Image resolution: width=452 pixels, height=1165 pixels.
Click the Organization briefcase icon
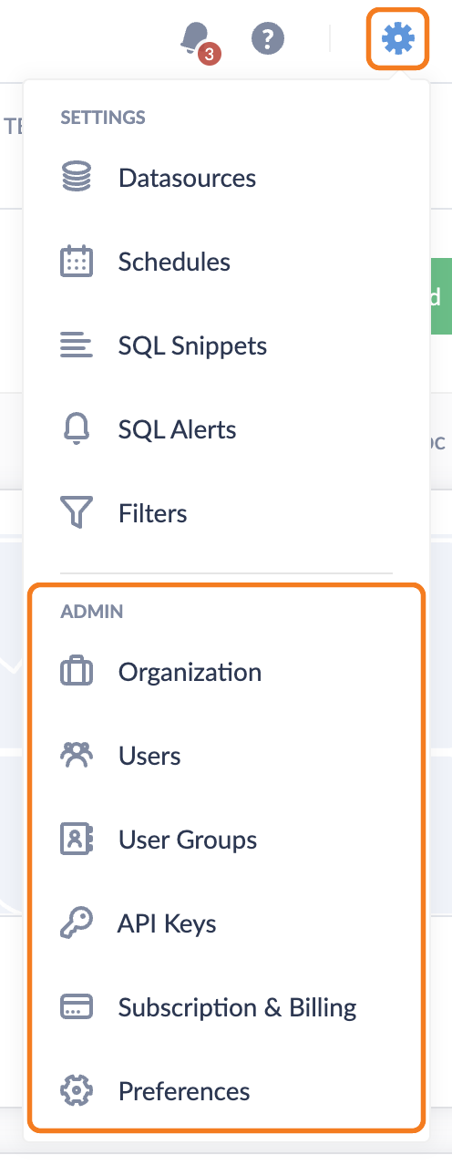(x=77, y=672)
